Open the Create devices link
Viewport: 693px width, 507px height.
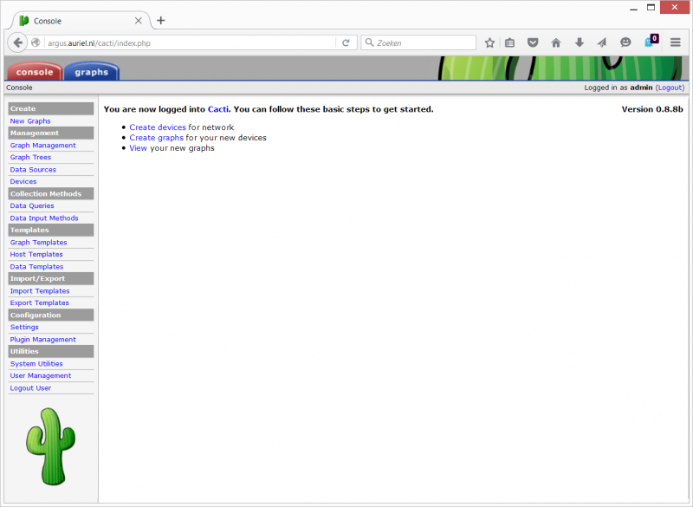[158, 127]
